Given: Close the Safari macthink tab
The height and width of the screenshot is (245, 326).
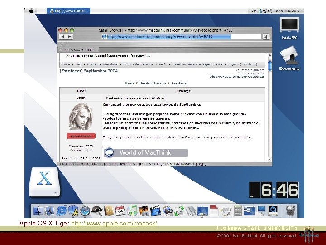Looking at the screenshot, I should [61, 50].
